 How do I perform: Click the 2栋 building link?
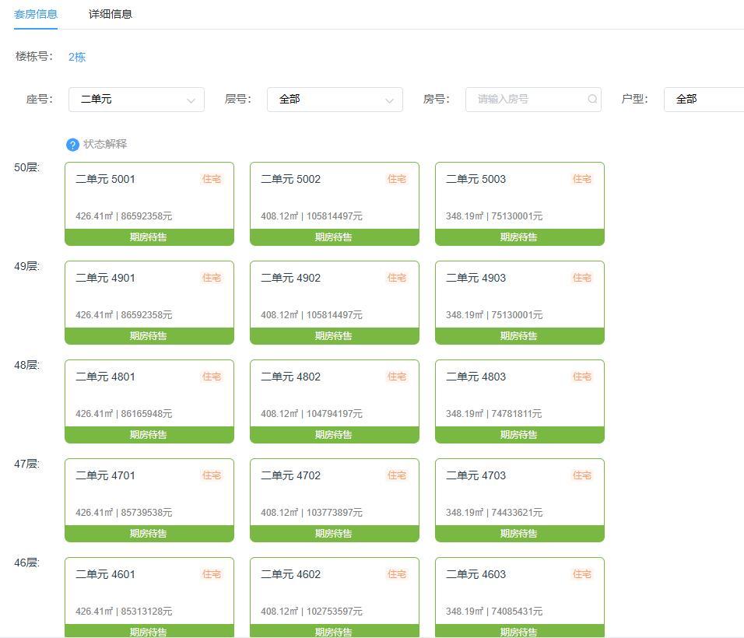pyautogui.click(x=77, y=57)
